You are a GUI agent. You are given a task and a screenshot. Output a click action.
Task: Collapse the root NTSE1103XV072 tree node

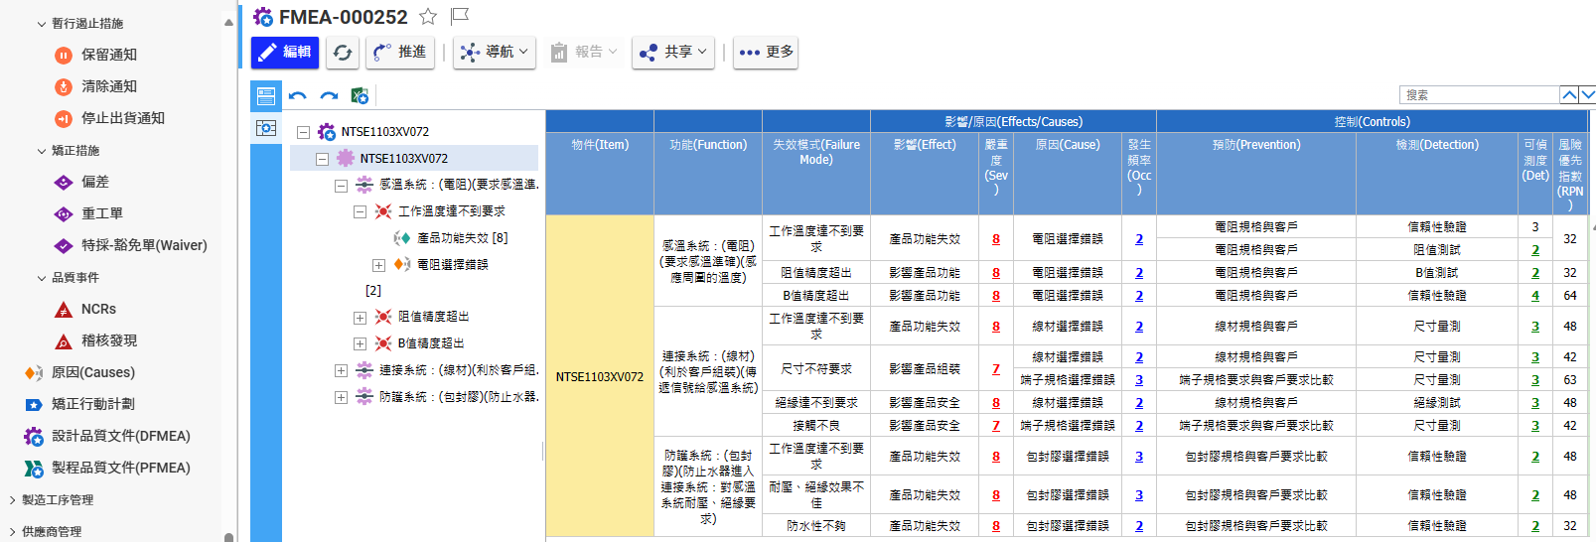tap(304, 132)
